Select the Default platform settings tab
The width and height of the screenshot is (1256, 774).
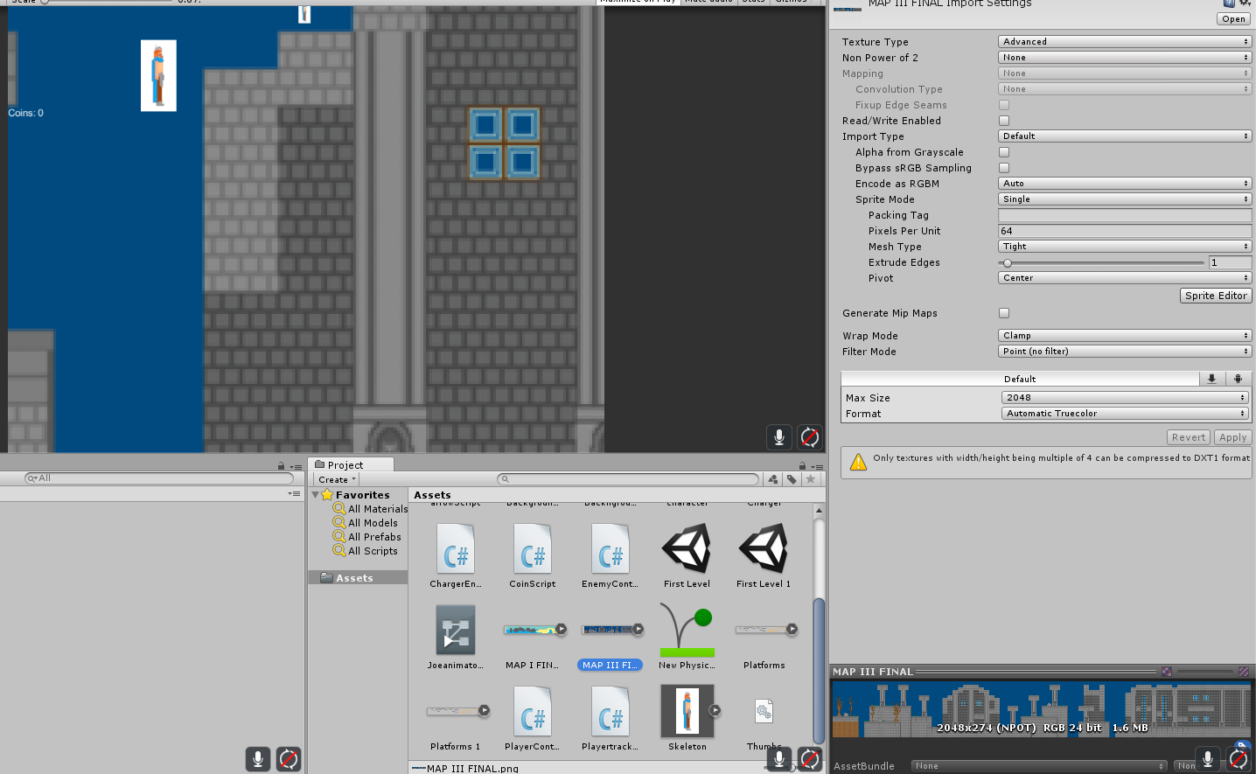click(x=1020, y=379)
